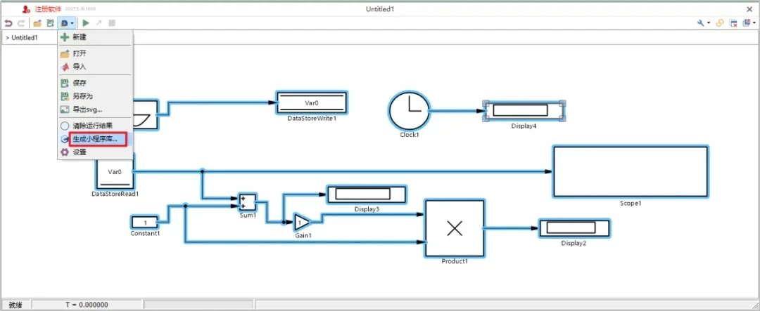The image size is (760, 311).
Task: Click the Untitled1 breadcrumb path
Action: (x=24, y=37)
